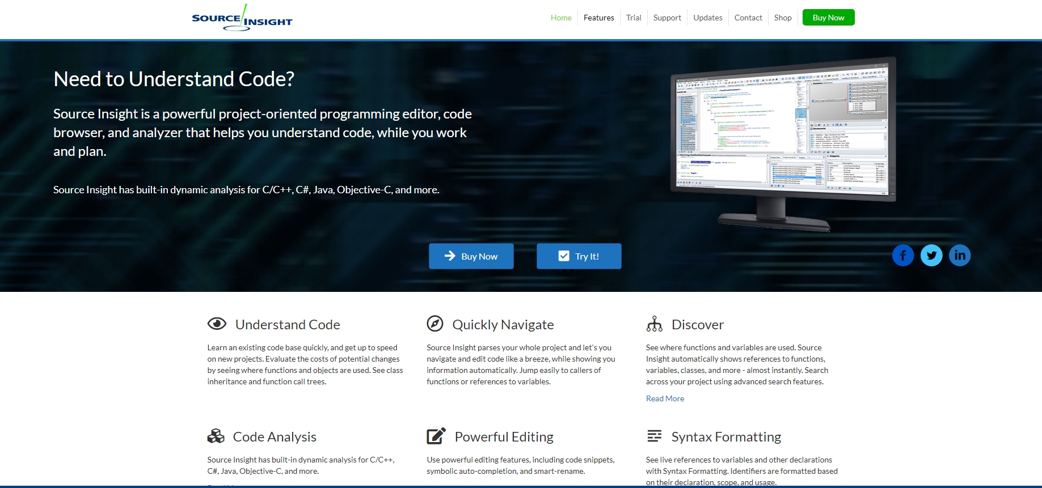This screenshot has width=1042, height=488.
Task: Follow the Read More link under Discover
Action: tap(665, 398)
